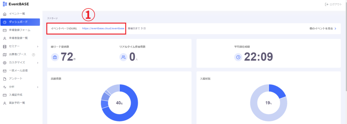Expand the 分析 submenu chevron
Image resolution: width=347 pixels, height=124 pixels.
coord(38,87)
